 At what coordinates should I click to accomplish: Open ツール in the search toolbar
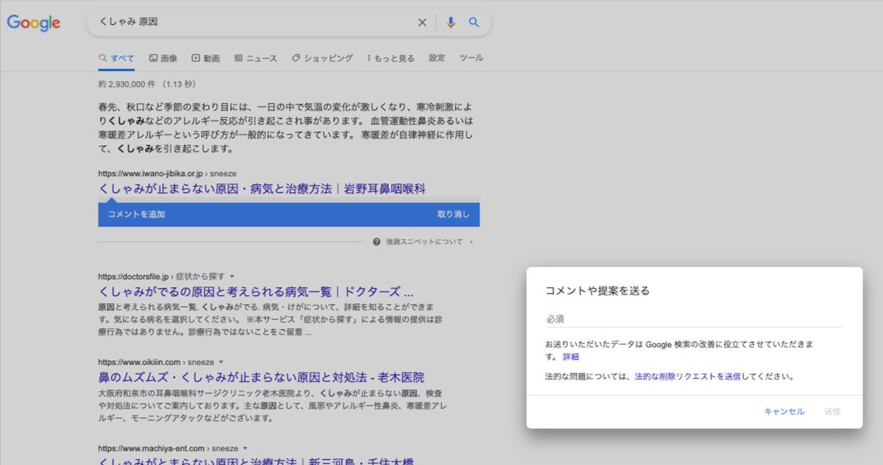(472, 58)
